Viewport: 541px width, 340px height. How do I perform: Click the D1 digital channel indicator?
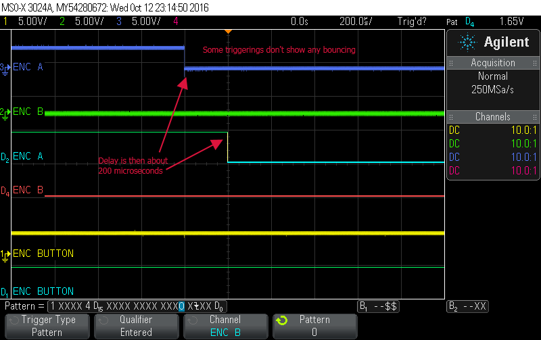pos(5,292)
